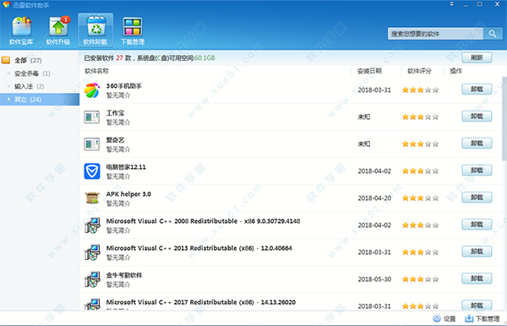Click star rating of 电脑管家12.11
This screenshot has width=507, height=326.
(x=420, y=171)
